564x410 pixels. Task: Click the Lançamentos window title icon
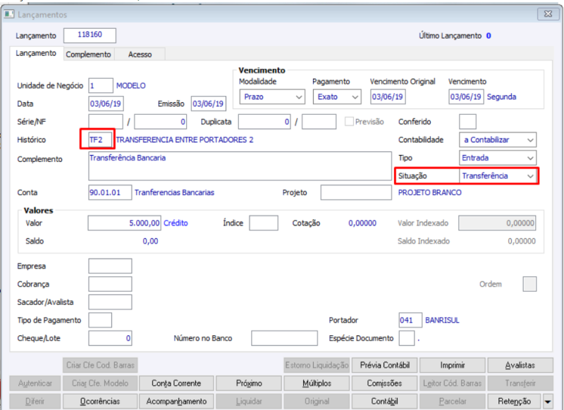9,14
